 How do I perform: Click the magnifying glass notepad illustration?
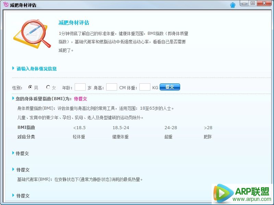pyautogui.click(x=32, y=34)
